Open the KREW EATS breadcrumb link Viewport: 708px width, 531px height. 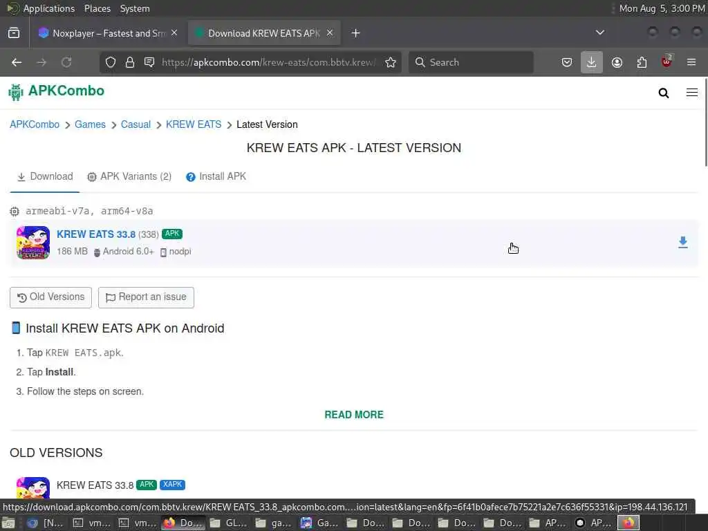click(x=194, y=124)
